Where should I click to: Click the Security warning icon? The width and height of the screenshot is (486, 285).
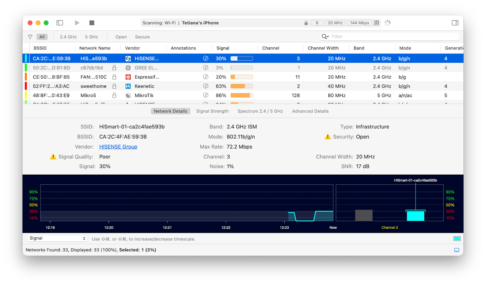pyautogui.click(x=328, y=137)
